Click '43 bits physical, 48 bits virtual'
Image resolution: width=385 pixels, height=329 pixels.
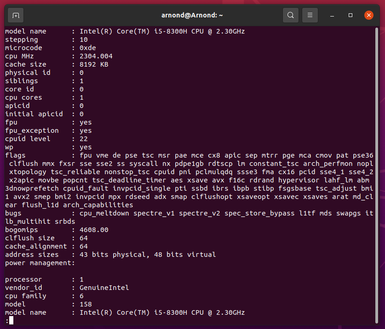[x=148, y=255]
